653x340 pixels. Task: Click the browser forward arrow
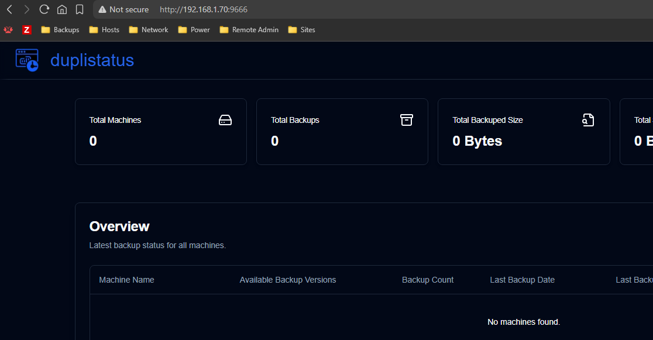tap(27, 9)
